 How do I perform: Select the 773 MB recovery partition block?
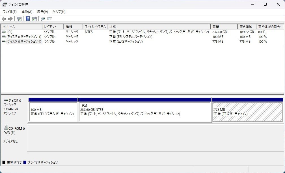247,112
